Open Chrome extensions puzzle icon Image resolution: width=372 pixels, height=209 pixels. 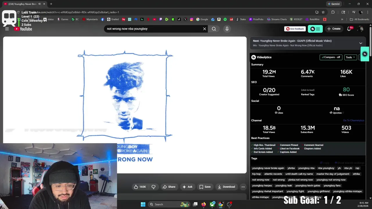[x=333, y=12]
